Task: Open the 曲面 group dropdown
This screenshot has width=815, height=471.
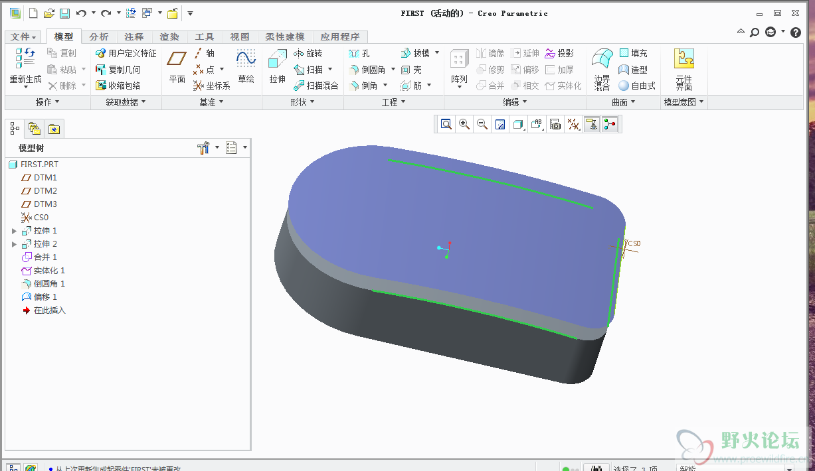Action: [x=623, y=102]
